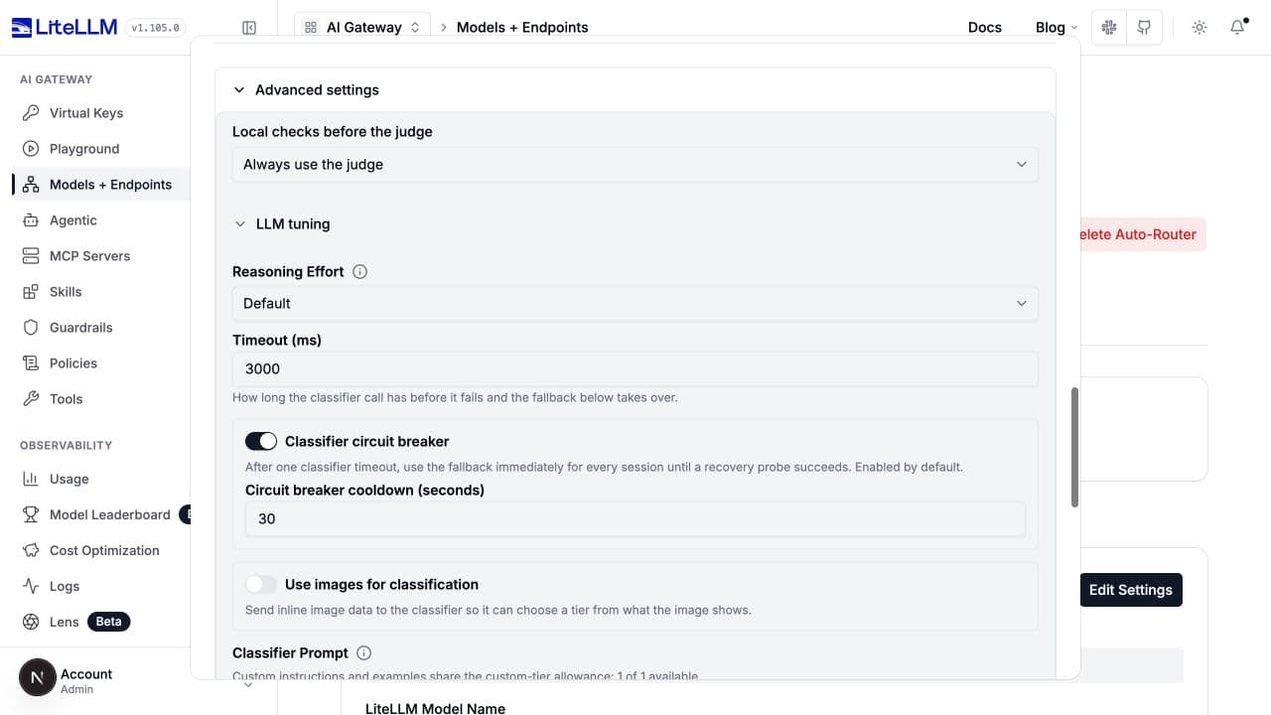1271x715 pixels.
Task: Open Virtual Keys in sidebar
Action: tap(86, 113)
